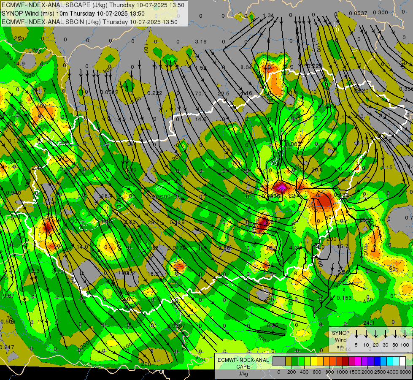This screenshot has width=413, height=380.
Task: Click the map value 14.6
Action: point(201,119)
